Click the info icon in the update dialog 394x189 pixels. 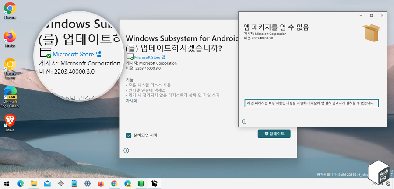127,151
